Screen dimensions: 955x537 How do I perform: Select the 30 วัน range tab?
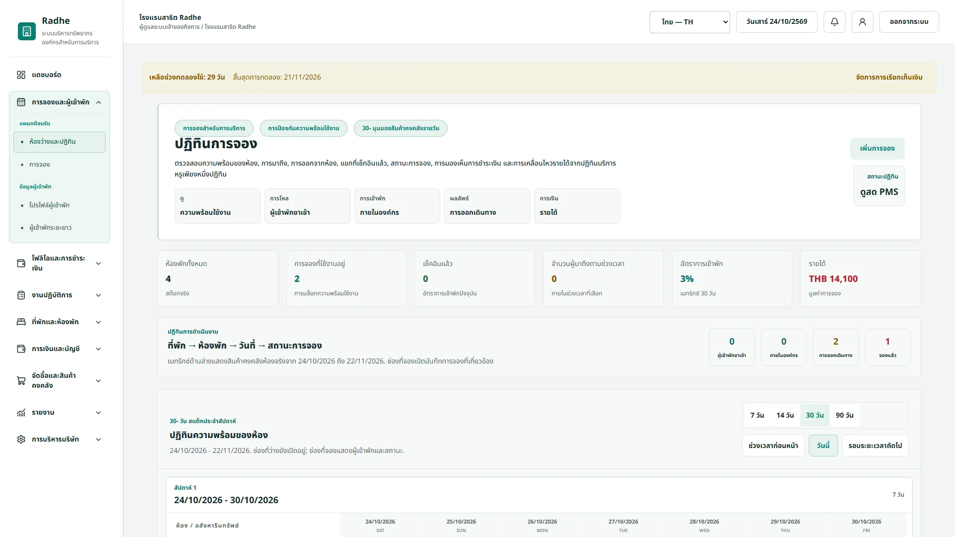(x=815, y=415)
